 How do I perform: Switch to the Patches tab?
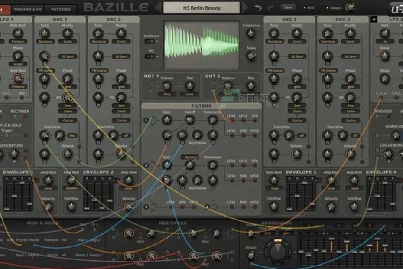pyautogui.click(x=61, y=9)
